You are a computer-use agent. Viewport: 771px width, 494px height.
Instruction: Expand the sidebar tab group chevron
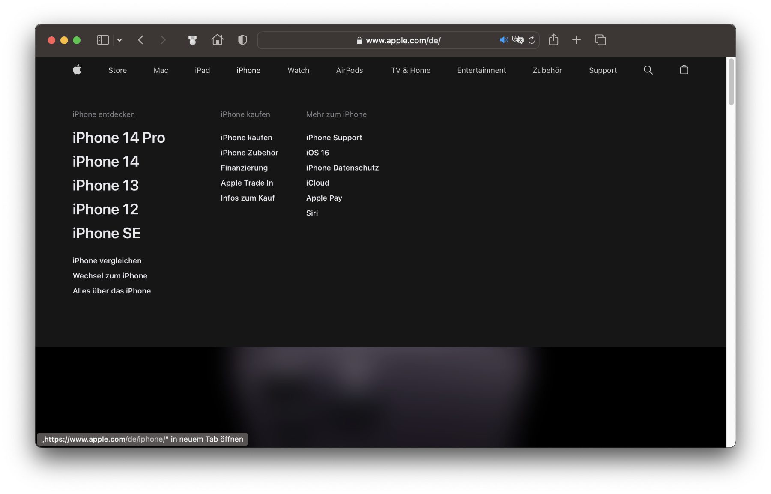point(120,40)
